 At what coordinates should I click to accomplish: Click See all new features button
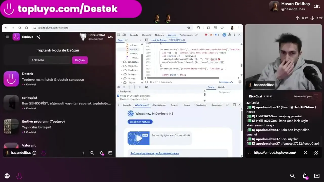click(x=140, y=122)
